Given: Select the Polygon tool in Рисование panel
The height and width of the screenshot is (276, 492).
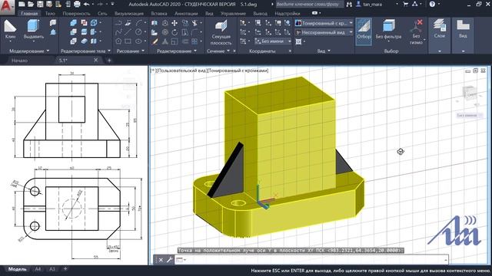Looking at the screenshot, I should [x=118, y=41].
